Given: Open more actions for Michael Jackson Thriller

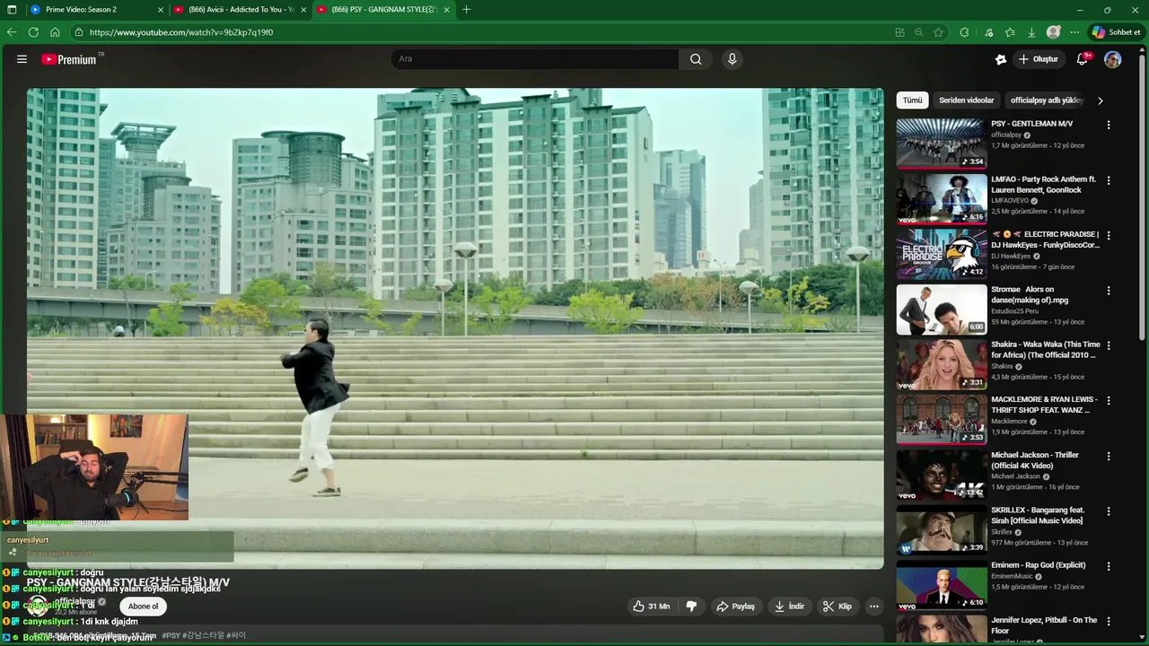Looking at the screenshot, I should point(1109,457).
